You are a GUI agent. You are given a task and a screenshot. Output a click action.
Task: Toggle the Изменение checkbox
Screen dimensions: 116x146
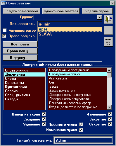coord(110,114)
